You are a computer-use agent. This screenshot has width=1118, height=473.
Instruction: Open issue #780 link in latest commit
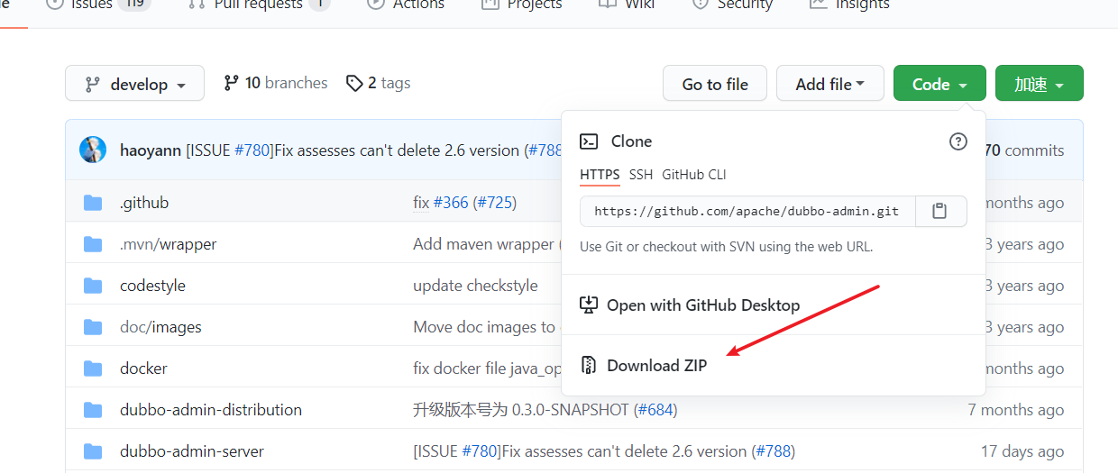(x=253, y=150)
